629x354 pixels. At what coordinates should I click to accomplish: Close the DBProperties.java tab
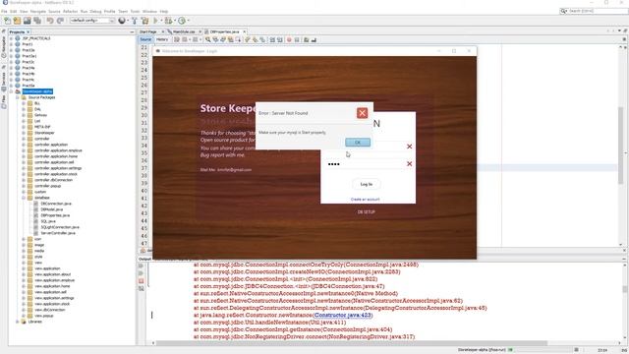click(x=245, y=31)
